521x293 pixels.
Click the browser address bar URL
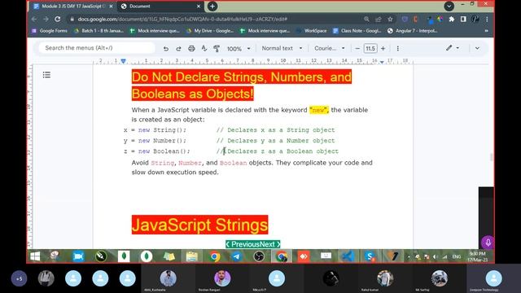pos(182,20)
